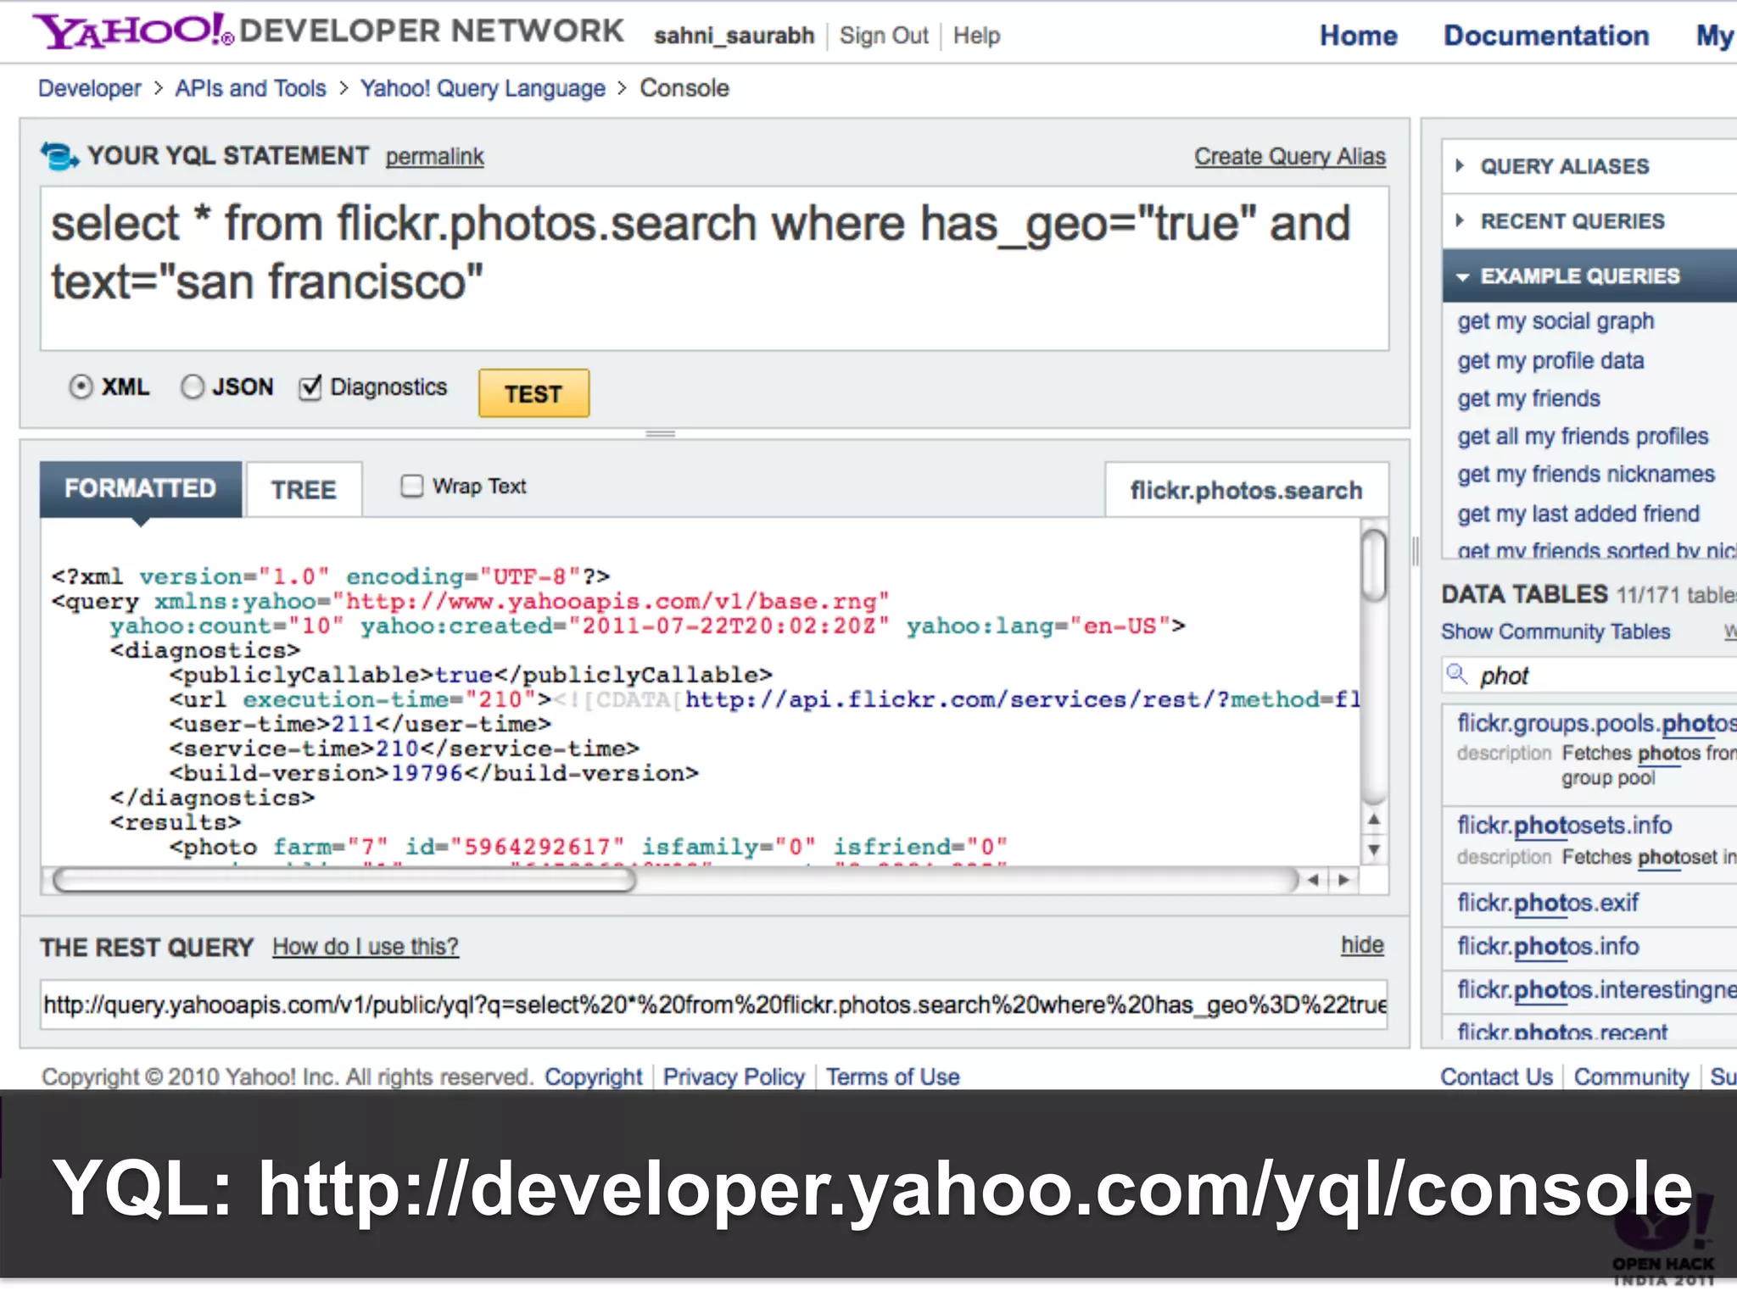Open the Home menu
The width and height of the screenshot is (1737, 1302).
coord(1358,36)
